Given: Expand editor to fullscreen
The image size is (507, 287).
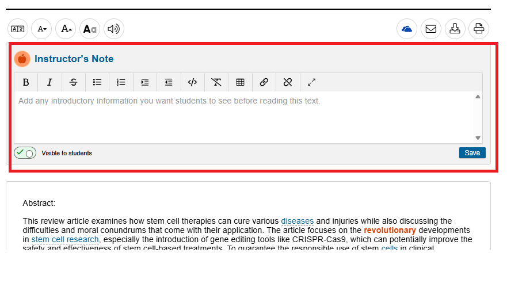Looking at the screenshot, I should [x=311, y=82].
